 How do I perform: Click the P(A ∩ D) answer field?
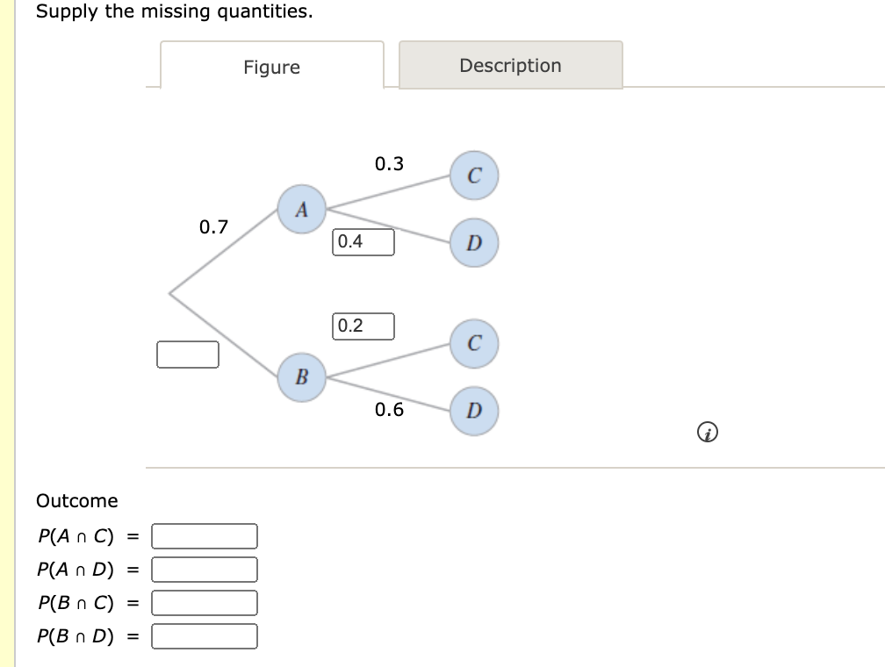click(x=203, y=570)
